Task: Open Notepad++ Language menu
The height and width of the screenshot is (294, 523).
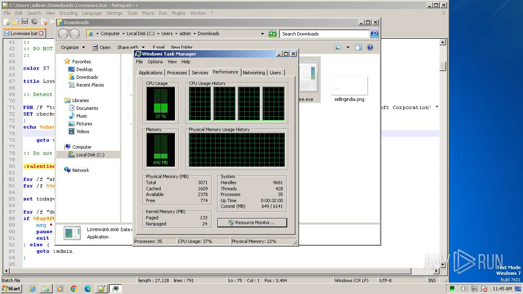Action: 92,13
